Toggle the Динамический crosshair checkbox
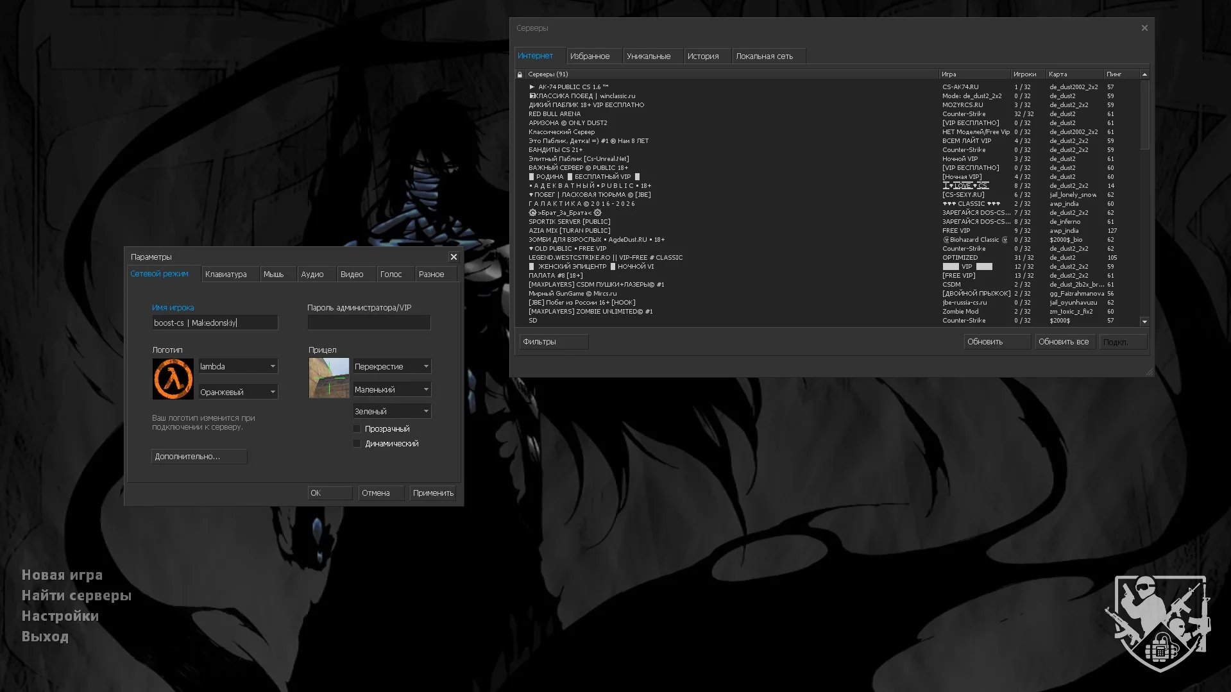This screenshot has height=692, width=1231. pyautogui.click(x=357, y=444)
